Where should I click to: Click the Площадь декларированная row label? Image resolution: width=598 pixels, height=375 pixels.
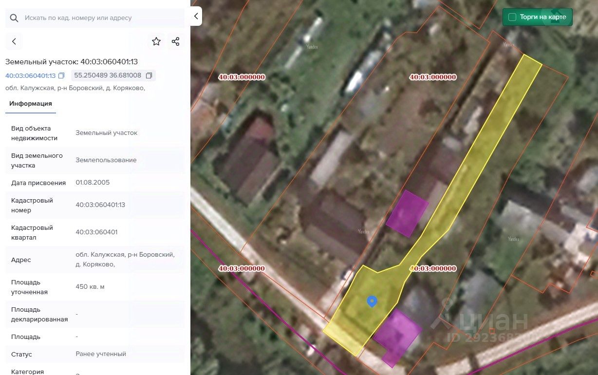39,315
